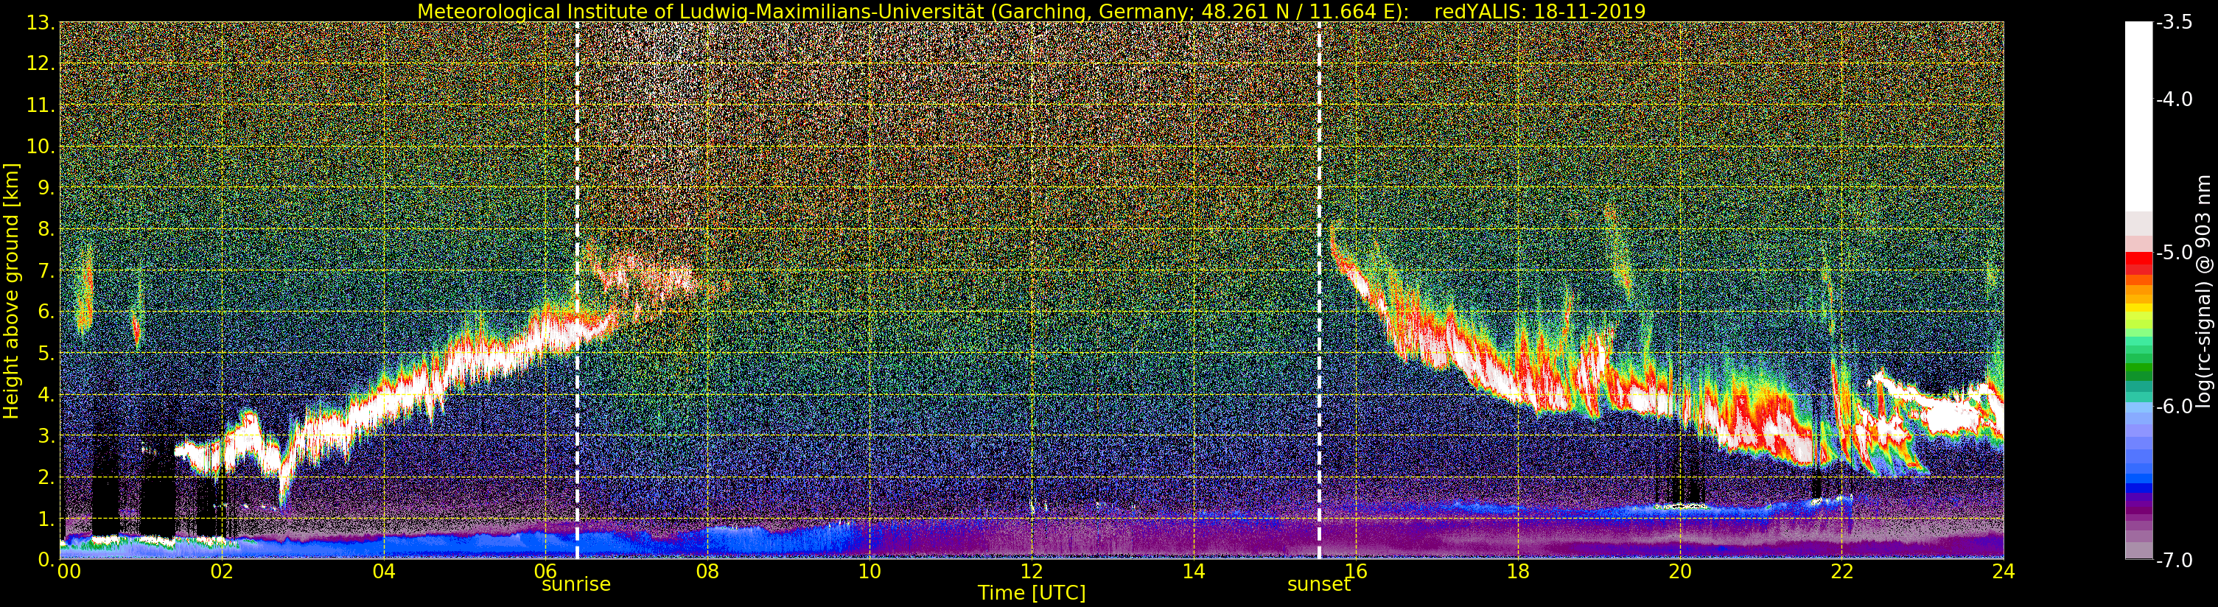Click the time axis tick label '22'

(1841, 572)
